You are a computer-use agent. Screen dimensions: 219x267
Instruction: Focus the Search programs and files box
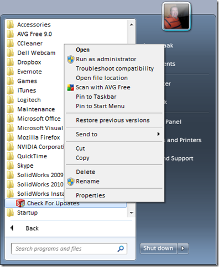[69, 249]
